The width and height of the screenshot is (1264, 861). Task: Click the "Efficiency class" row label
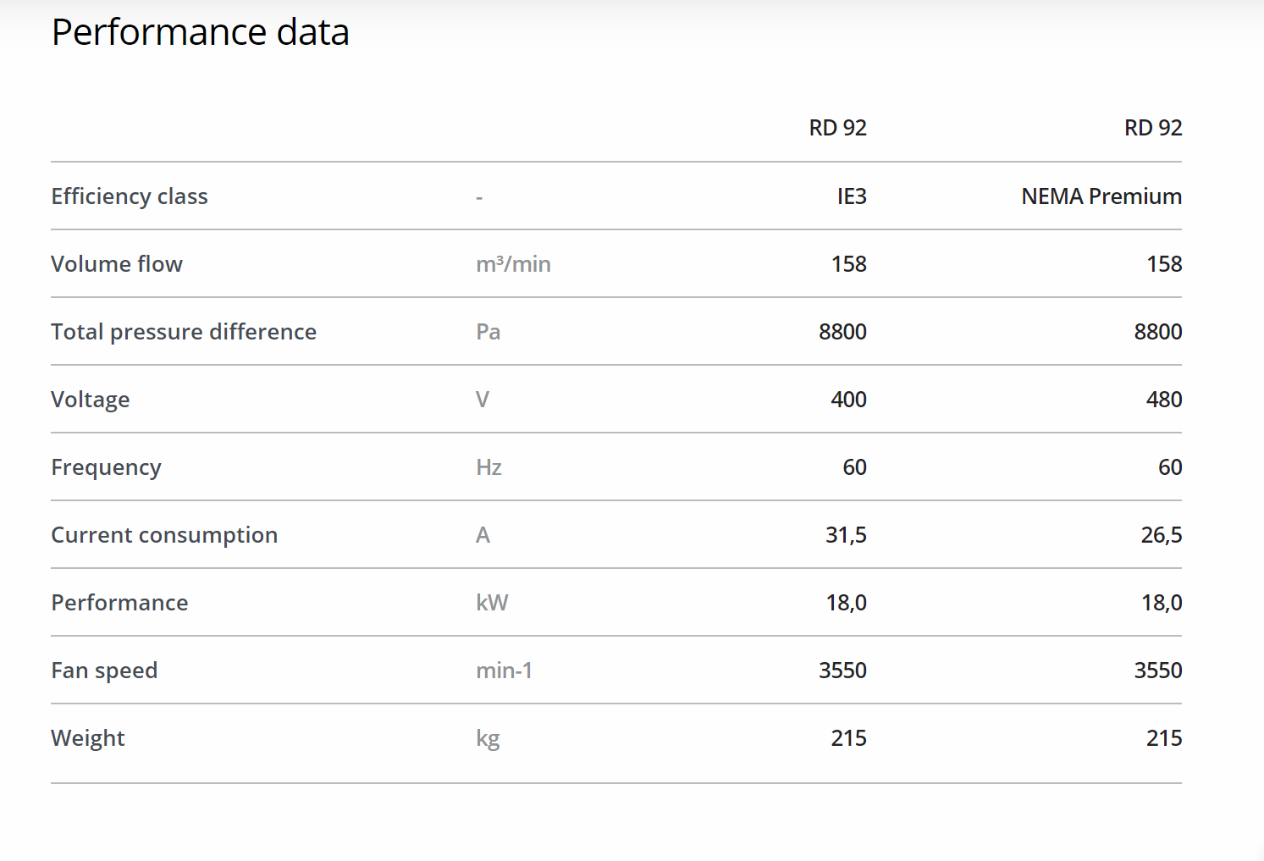130,196
